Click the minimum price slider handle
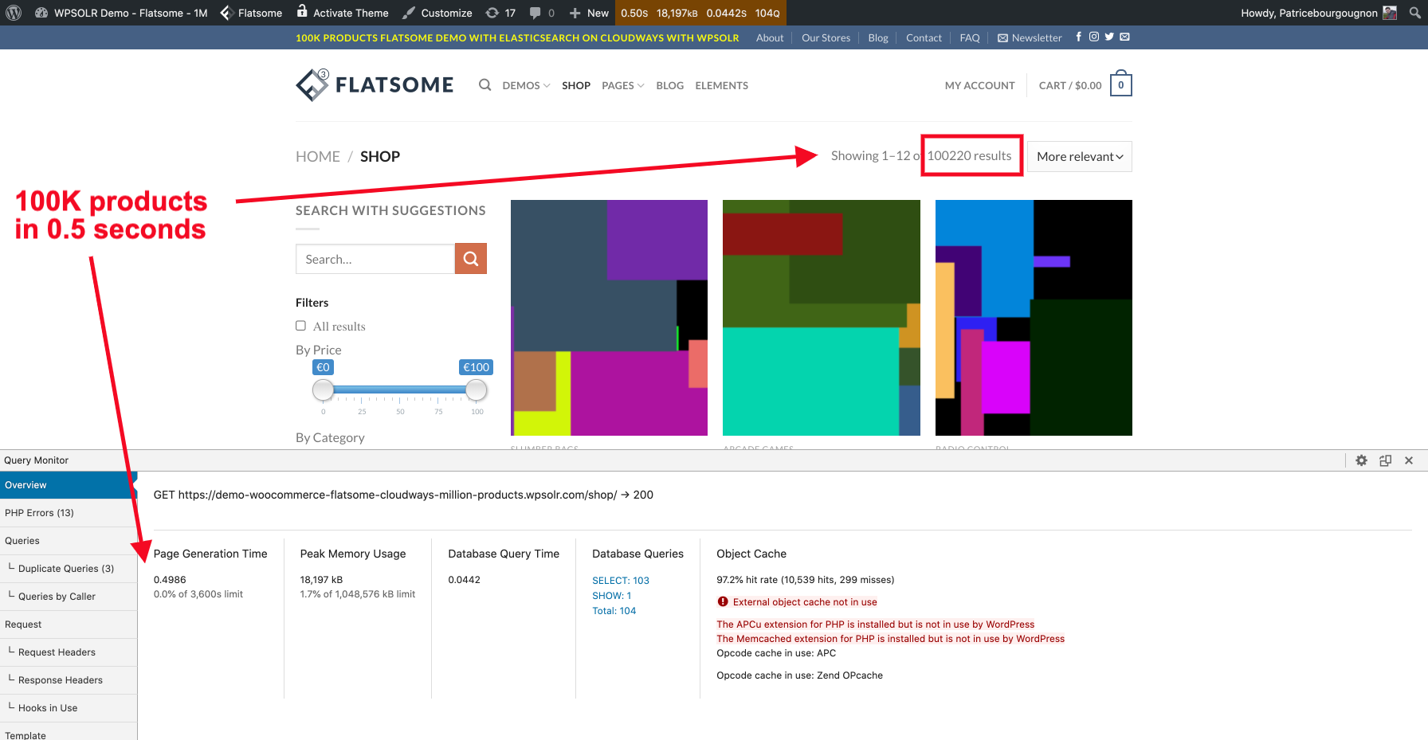Screen dimensions: 1428x740 click(x=324, y=390)
